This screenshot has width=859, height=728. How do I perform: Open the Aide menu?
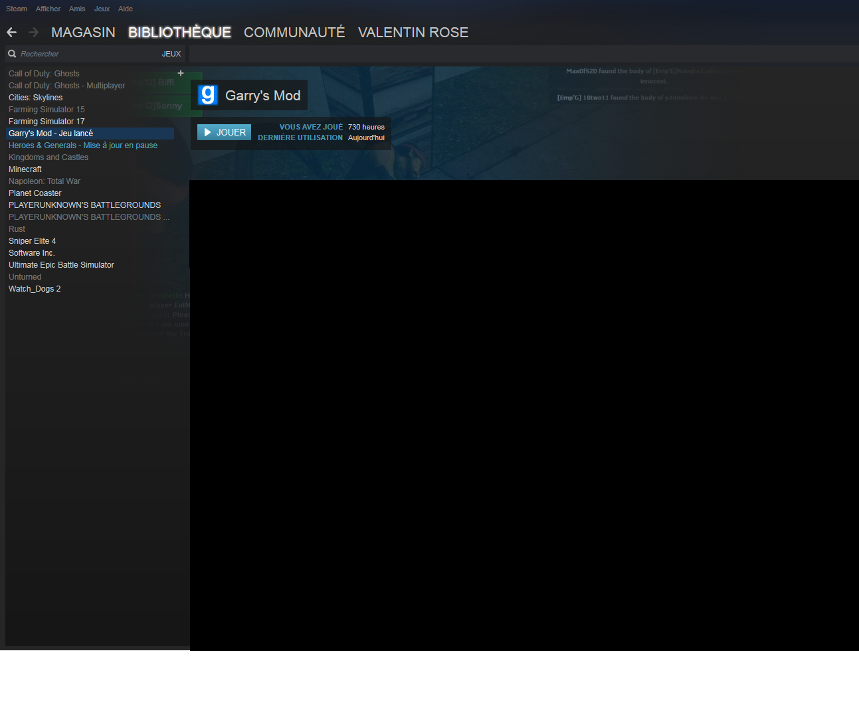tap(126, 9)
